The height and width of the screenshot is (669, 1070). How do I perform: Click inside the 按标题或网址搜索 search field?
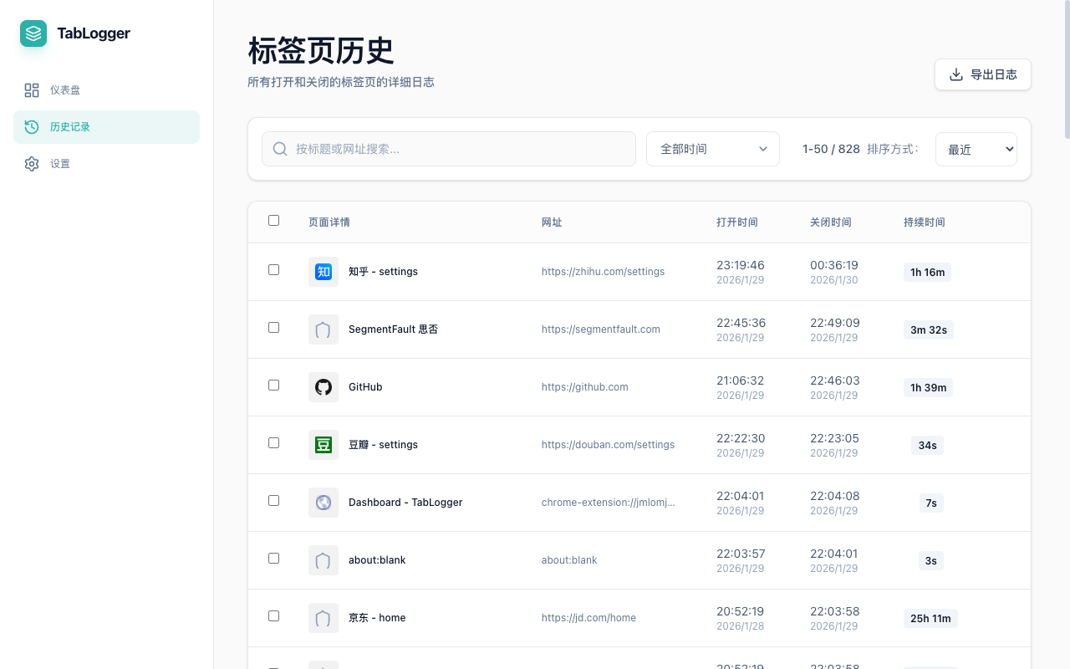(448, 148)
